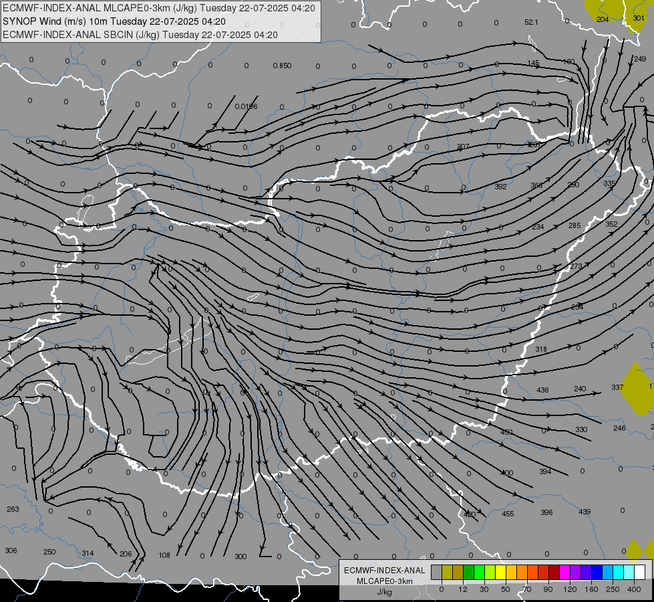This screenshot has width=654, height=602.
Task: Pick the dark red legend swatch
Action: click(x=554, y=572)
